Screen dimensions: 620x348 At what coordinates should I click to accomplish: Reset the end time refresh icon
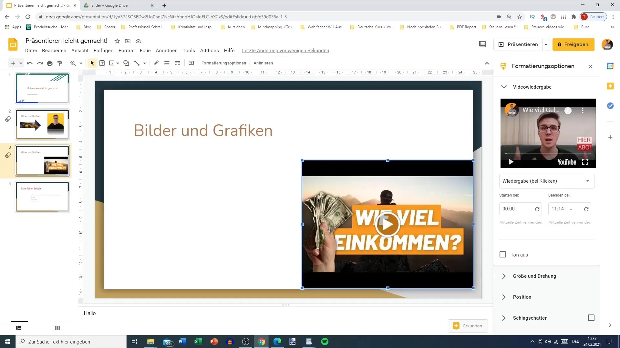coord(586,209)
